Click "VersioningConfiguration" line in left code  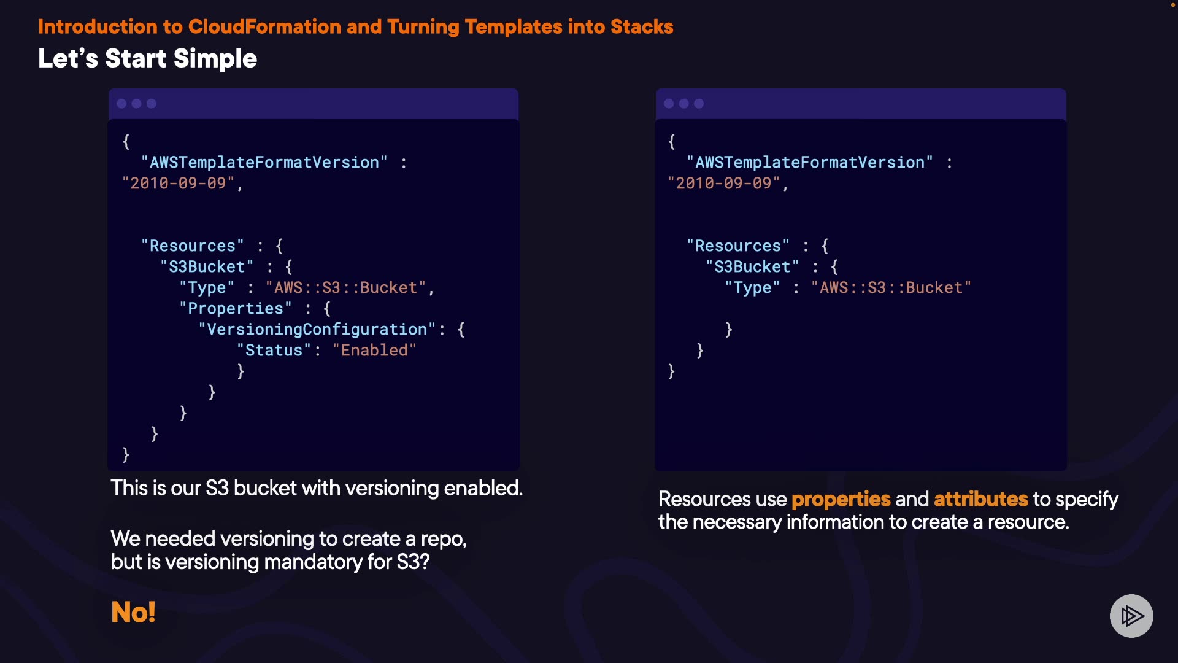[317, 330]
